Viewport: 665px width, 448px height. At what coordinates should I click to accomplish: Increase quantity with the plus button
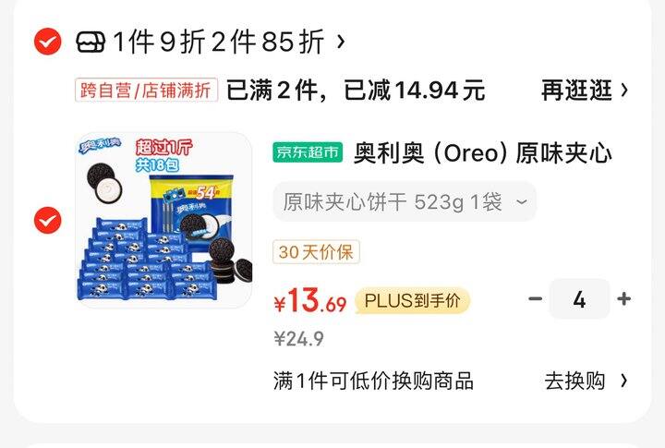click(623, 299)
